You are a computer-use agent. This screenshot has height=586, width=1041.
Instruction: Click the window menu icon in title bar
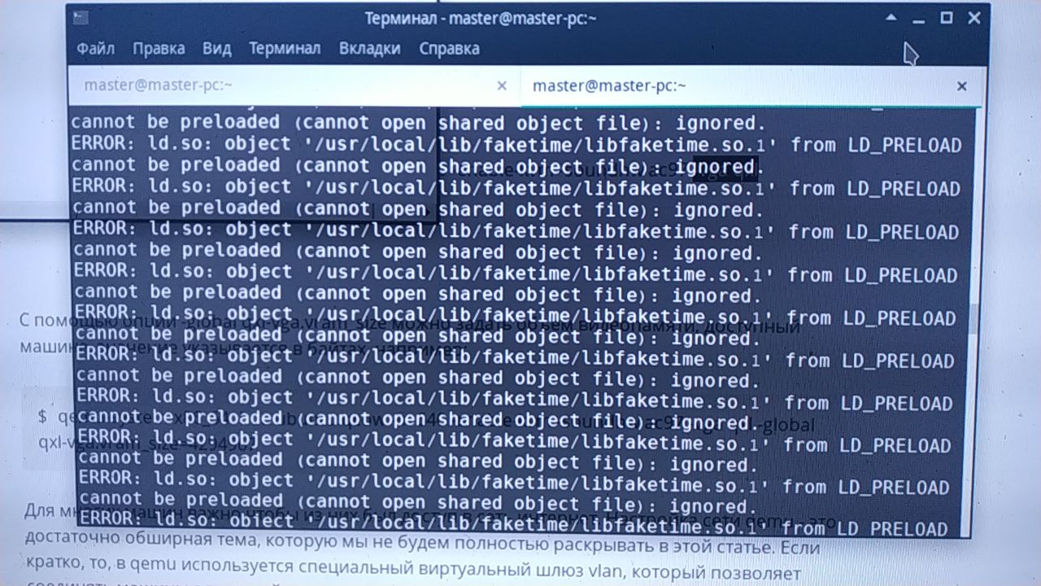(x=78, y=17)
